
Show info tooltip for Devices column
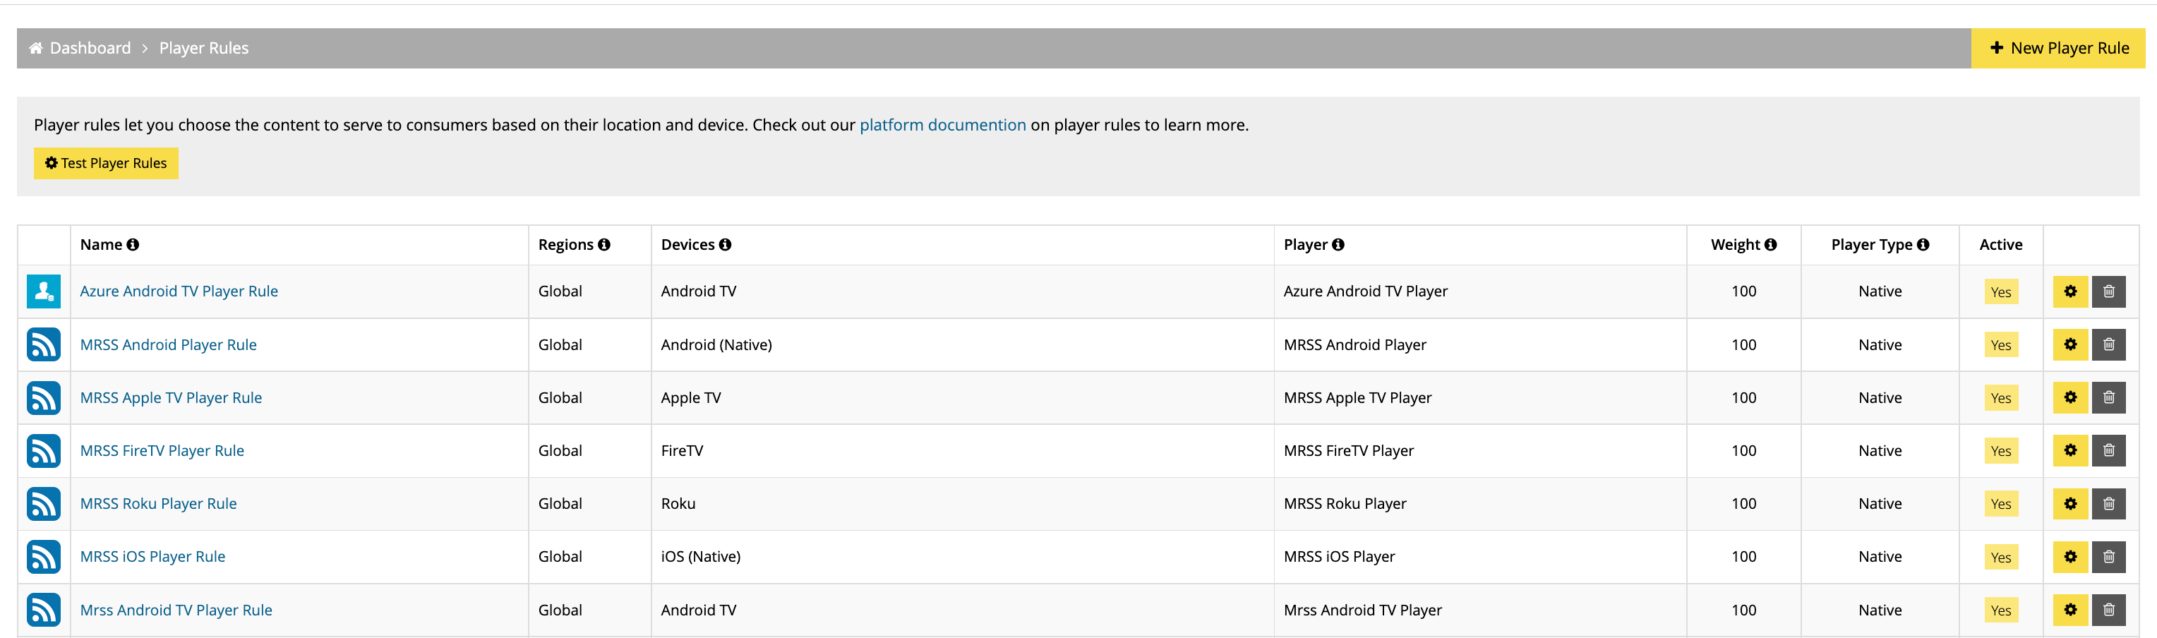tap(725, 244)
